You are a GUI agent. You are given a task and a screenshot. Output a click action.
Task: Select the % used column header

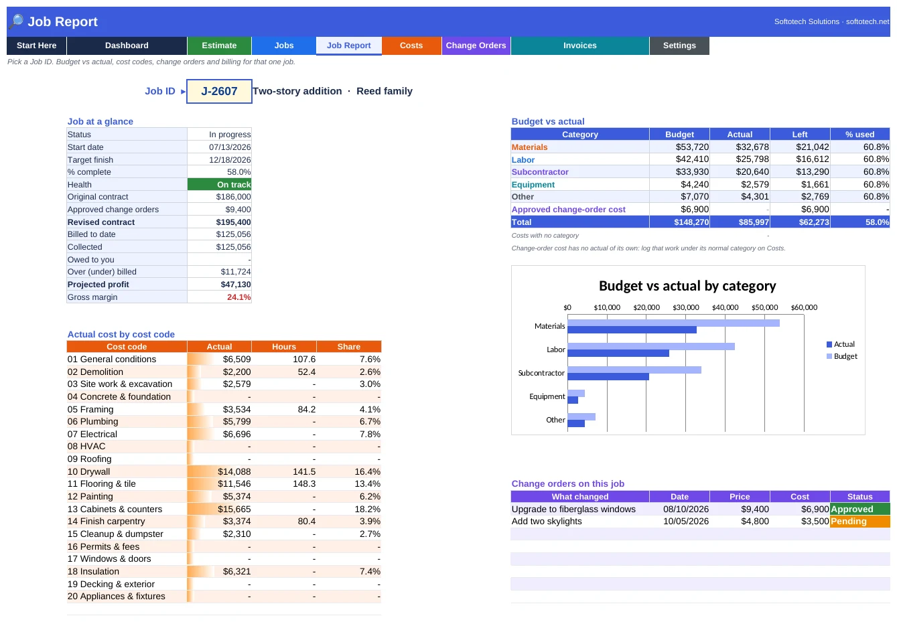pyautogui.click(x=860, y=135)
